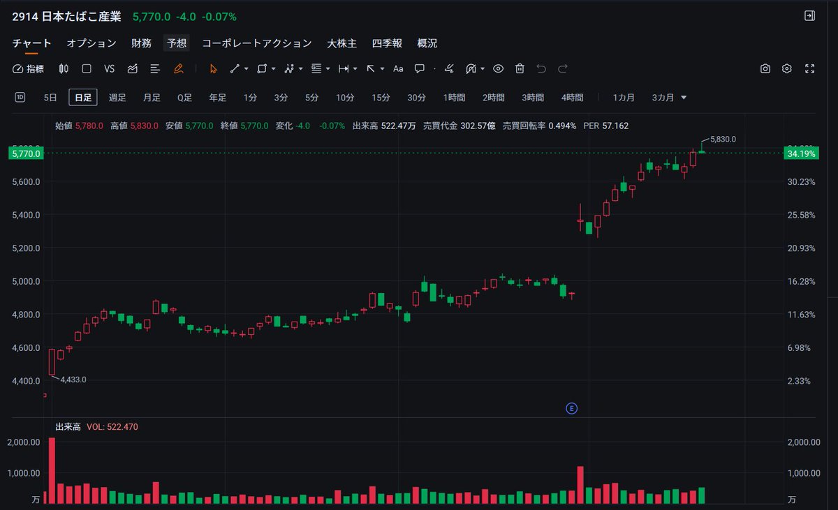Click the 出来高 volume panel label
The width and height of the screenshot is (838, 510).
pos(67,426)
